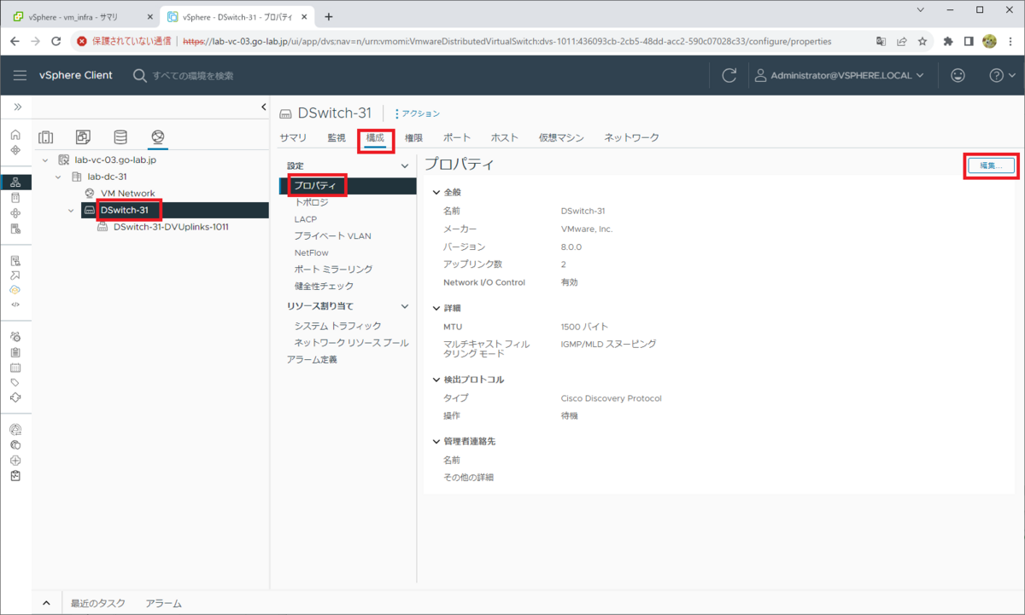The width and height of the screenshot is (1025, 615).
Task: Expand bottom recent tasks panel caret
Action: pyautogui.click(x=46, y=603)
